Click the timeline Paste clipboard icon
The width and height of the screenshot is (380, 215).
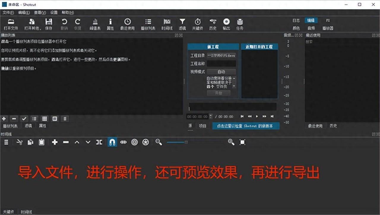coord(42,142)
